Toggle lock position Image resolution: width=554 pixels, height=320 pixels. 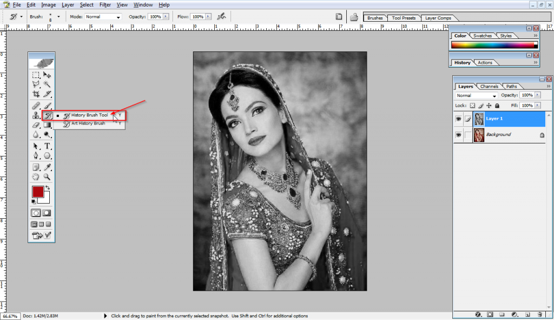489,106
